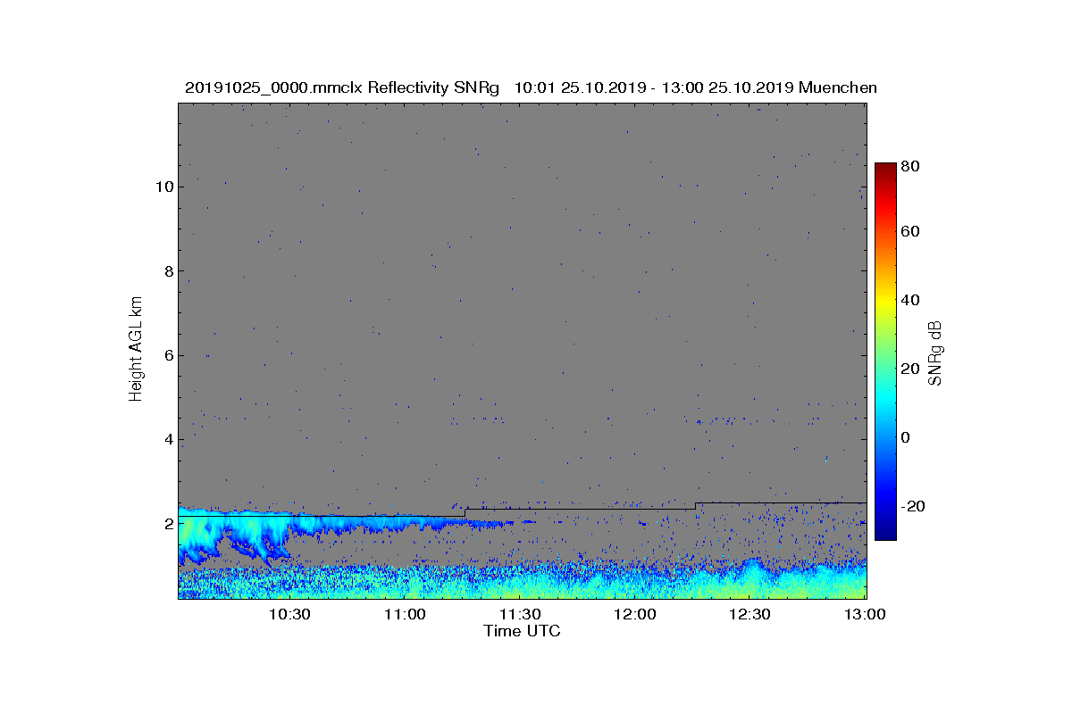Viewport: 1072px width, 714px height.
Task: Click the height tick label 8
Action: (x=168, y=270)
